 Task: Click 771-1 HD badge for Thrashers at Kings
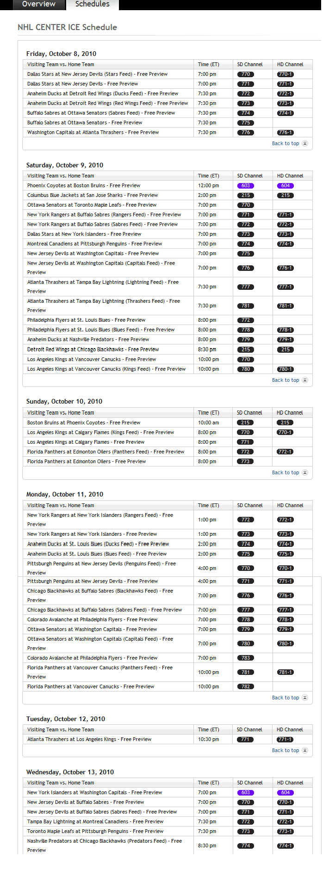286,739
